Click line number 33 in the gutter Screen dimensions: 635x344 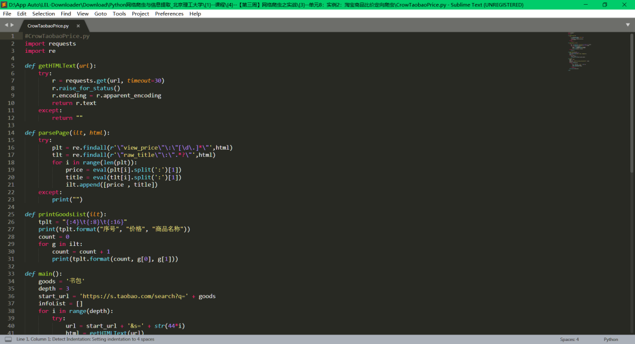(x=11, y=274)
